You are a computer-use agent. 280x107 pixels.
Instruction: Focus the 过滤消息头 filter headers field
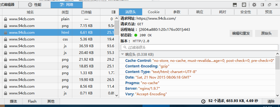tap(200, 47)
